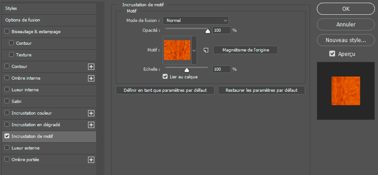The height and width of the screenshot is (175, 378).
Task: Click Magnétisme de l'origine button
Action: [x=245, y=50]
